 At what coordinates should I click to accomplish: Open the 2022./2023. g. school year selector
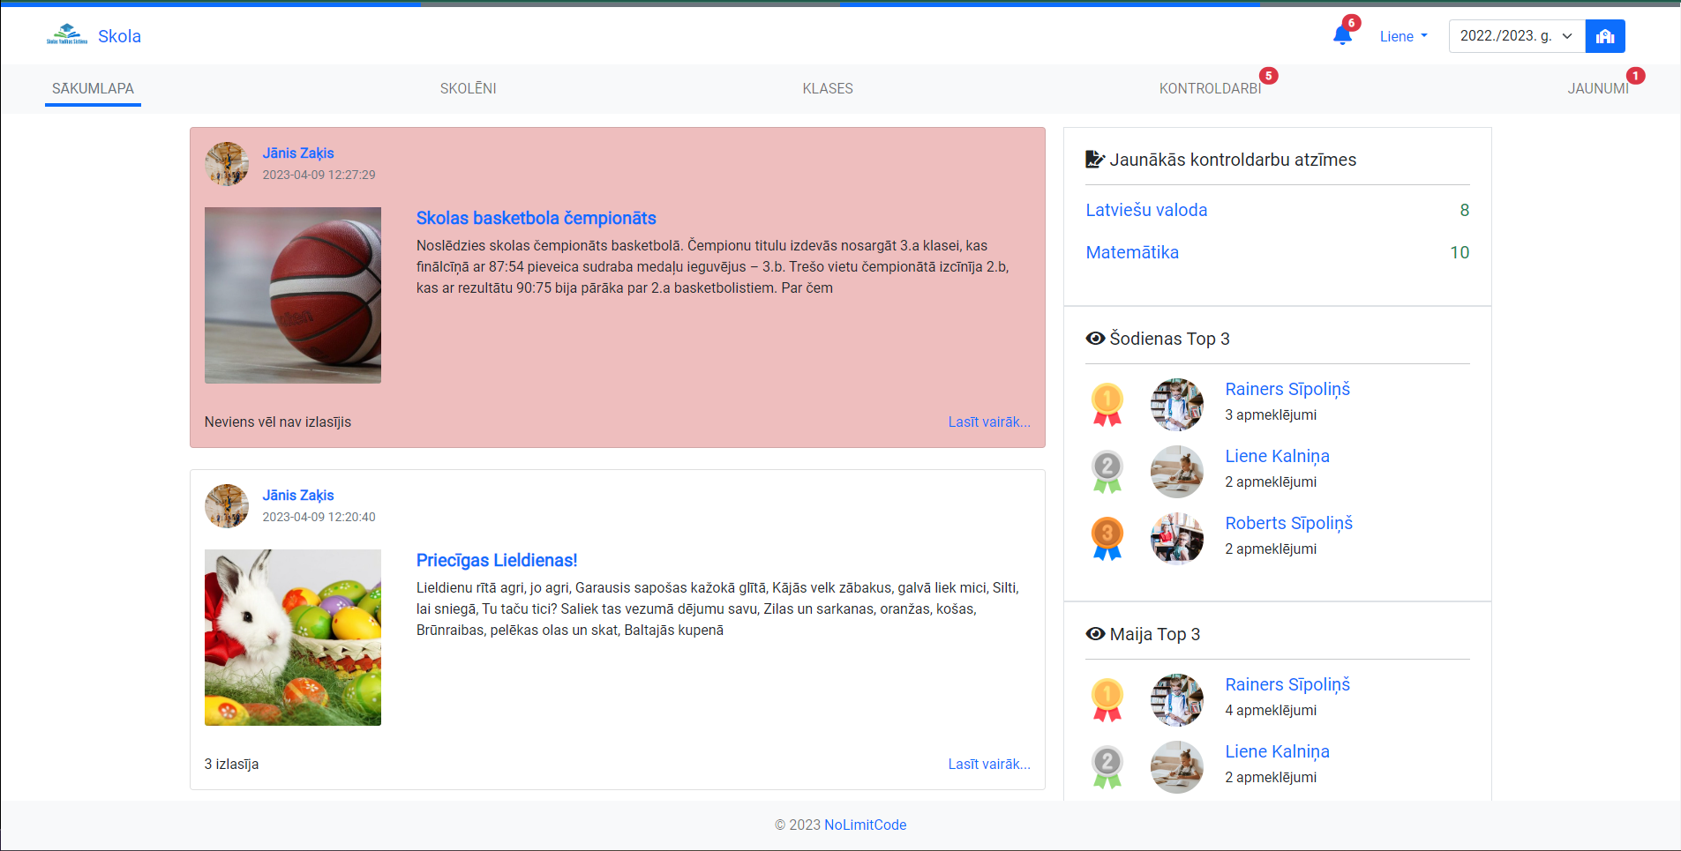1516,36
